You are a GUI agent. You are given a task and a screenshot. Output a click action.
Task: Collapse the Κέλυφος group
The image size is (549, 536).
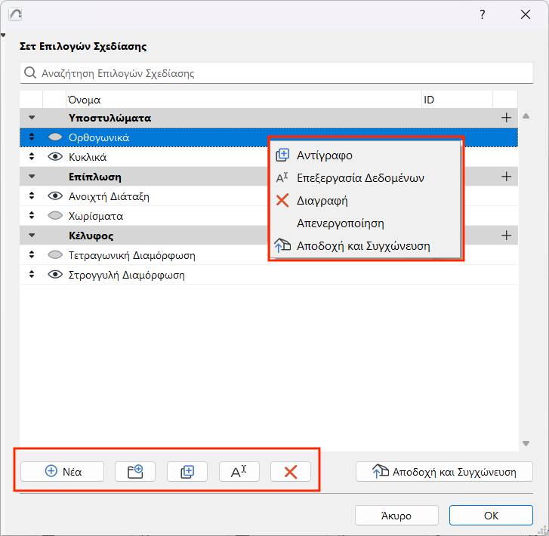click(32, 236)
